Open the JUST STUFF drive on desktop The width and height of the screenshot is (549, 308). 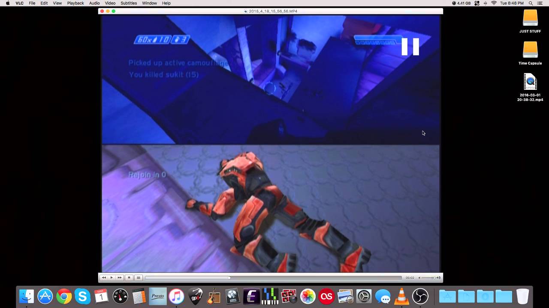click(530, 21)
